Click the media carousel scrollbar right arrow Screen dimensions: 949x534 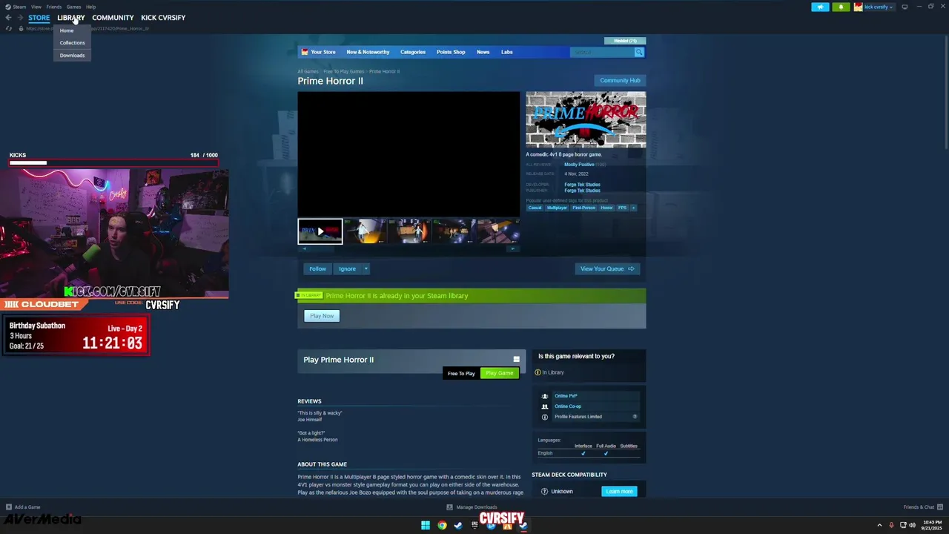(512, 249)
